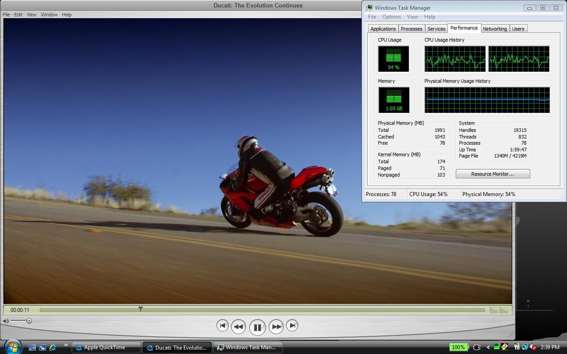
Task: Open the Windows Start menu
Action: (13, 347)
